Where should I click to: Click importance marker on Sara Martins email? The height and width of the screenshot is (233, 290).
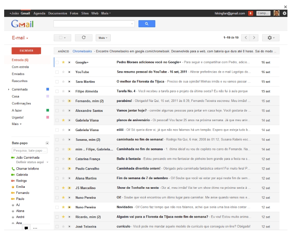(69, 82)
